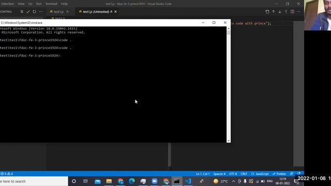Viewport: 331px width, 186px height.
Task: Click the open file icon in editor toolbar
Action: (267, 11)
